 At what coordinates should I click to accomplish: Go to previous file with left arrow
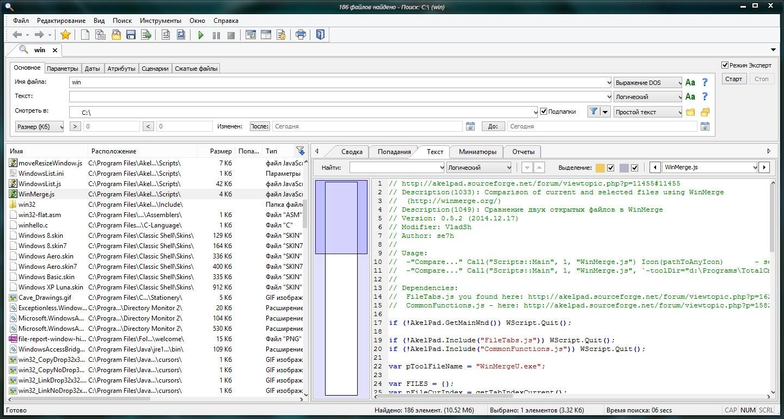(656, 168)
